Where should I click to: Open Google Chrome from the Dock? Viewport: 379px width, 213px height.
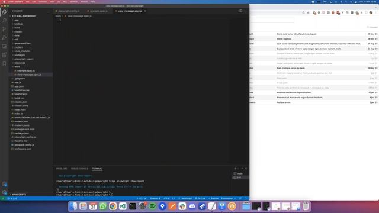click(113, 206)
